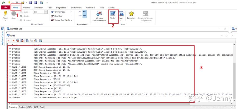Click the open-folder icon in the quick access bar
The width and height of the screenshot is (238, 109).
click(x=23, y=3)
